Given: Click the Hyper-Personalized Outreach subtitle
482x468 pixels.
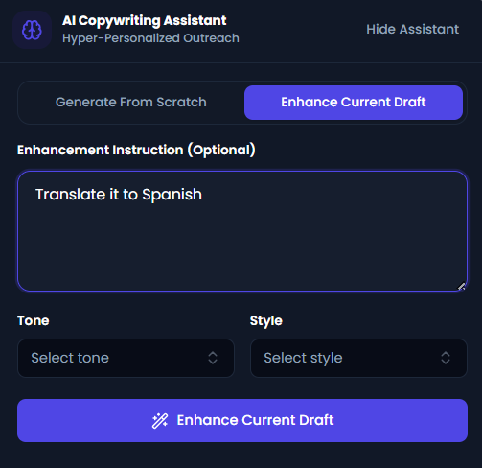Looking at the screenshot, I should (x=150, y=38).
